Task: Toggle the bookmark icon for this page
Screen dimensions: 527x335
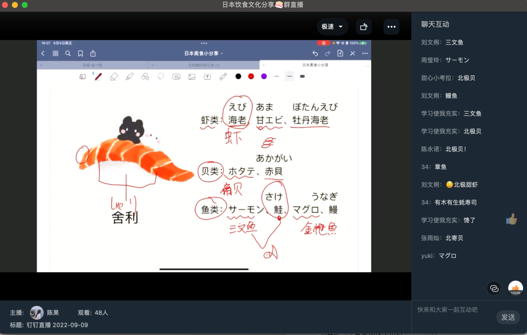Action: coord(80,53)
